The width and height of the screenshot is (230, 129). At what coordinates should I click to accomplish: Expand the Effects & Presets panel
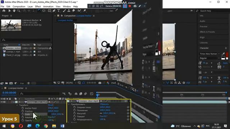[207, 32]
